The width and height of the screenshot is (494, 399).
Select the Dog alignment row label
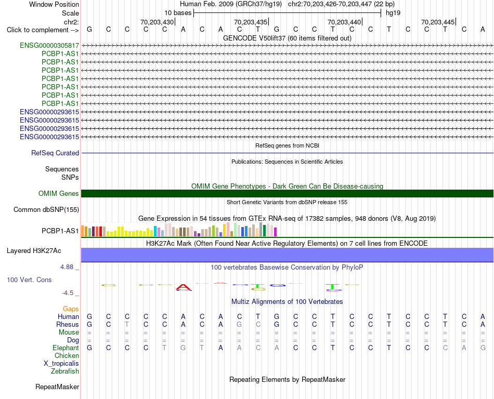(73, 340)
